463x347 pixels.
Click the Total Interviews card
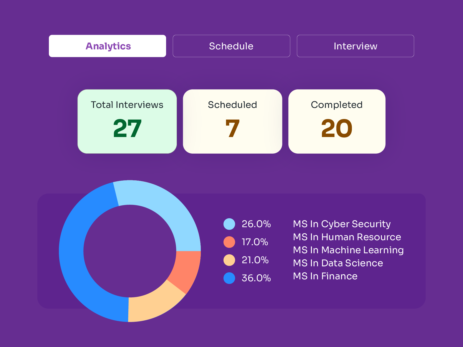coord(127,121)
